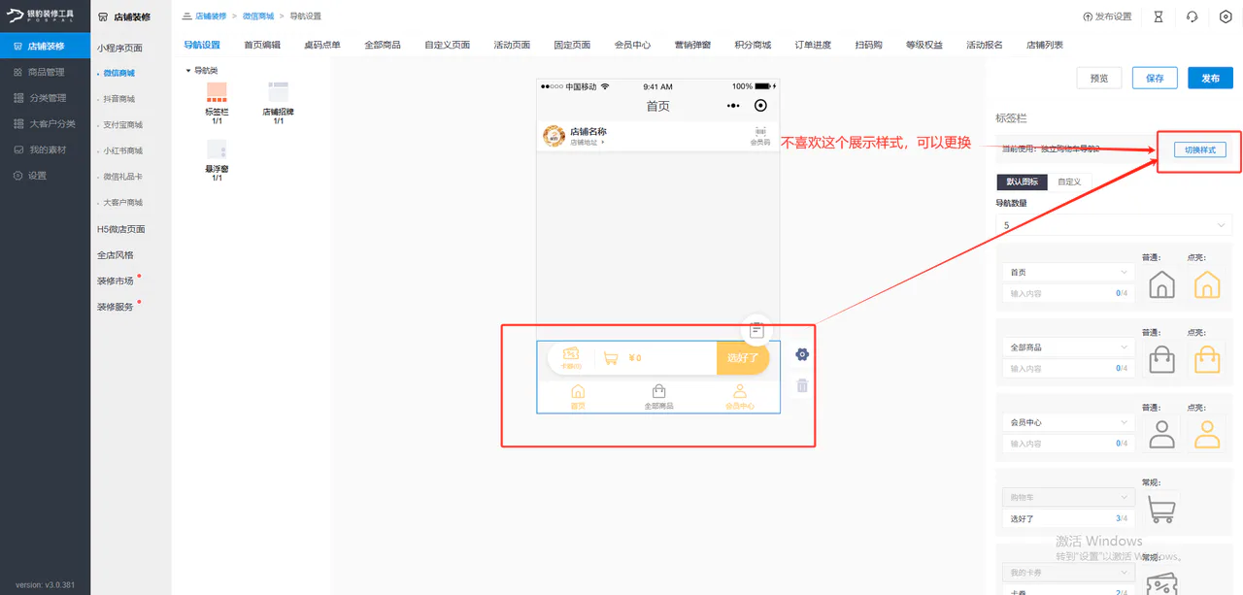Open the 会员中心 navigation dropdown
Screen dimensions: 1243x595
[x=1068, y=422]
